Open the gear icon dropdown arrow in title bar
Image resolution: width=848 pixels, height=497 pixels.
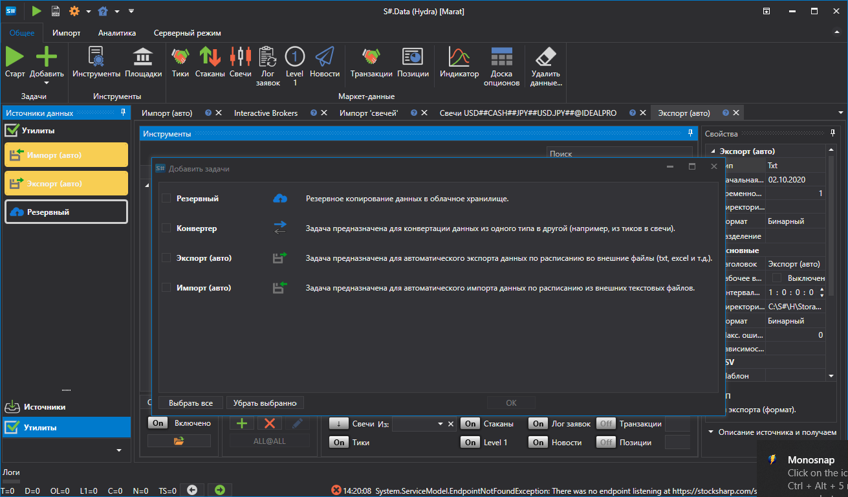[88, 11]
